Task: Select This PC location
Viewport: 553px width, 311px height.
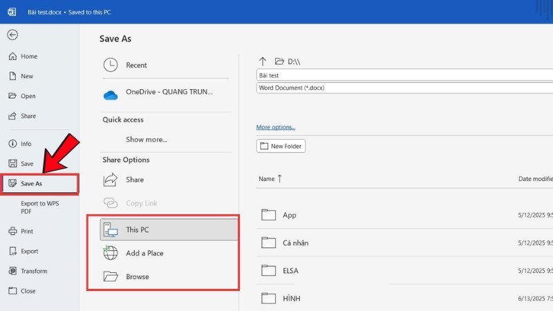Action: click(169, 230)
